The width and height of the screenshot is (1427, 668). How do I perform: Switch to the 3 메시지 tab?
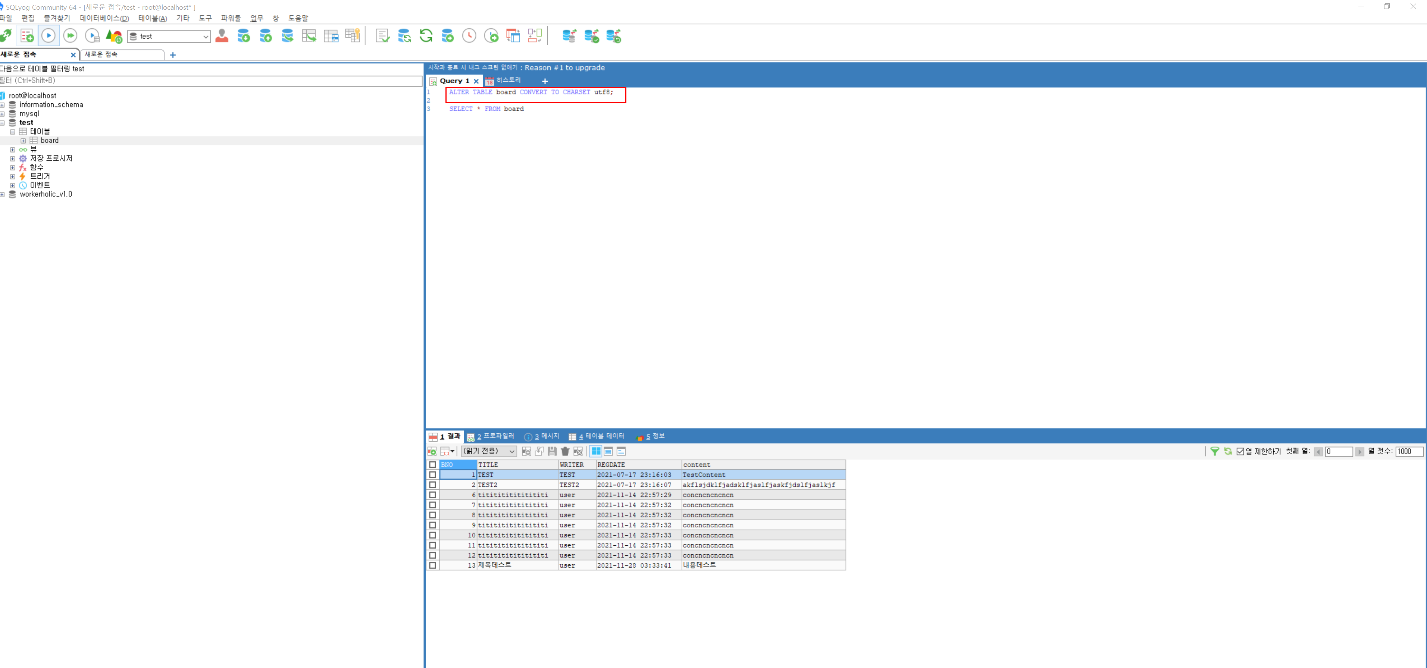[x=542, y=436]
